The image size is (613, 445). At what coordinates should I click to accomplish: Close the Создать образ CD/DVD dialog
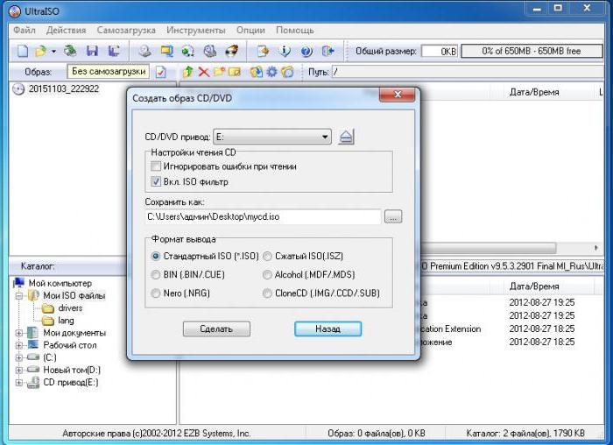point(398,95)
